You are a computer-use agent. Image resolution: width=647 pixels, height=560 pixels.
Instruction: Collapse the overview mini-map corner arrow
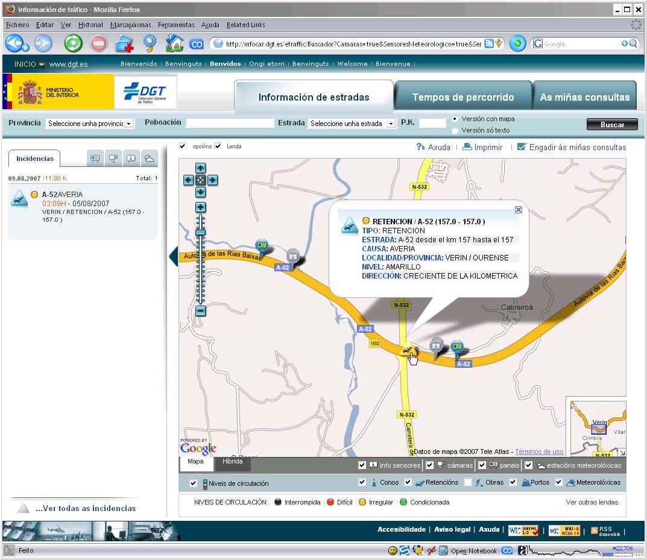click(x=622, y=452)
